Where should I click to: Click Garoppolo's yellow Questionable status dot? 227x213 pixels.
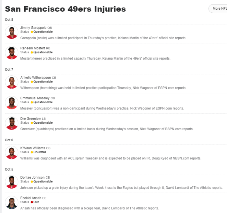[x=32, y=32]
